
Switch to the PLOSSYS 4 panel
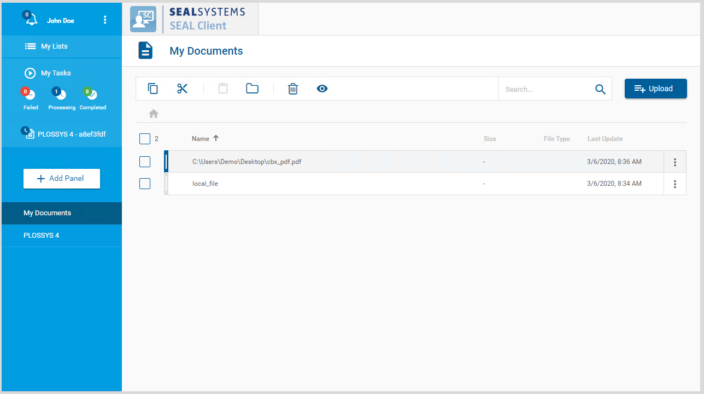tap(42, 236)
